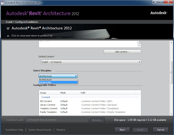
Task: Click the Back button
Action: [x=122, y=130]
